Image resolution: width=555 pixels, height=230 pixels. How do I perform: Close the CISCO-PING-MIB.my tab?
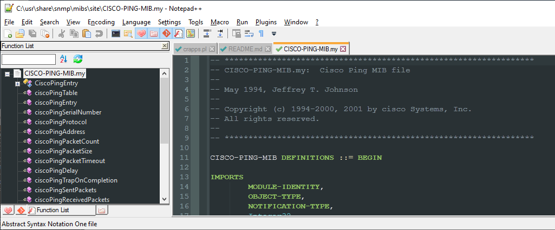[343, 49]
